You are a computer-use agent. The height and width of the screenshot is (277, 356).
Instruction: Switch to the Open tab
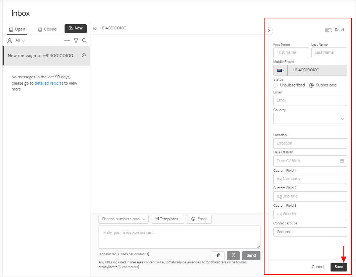(x=18, y=29)
